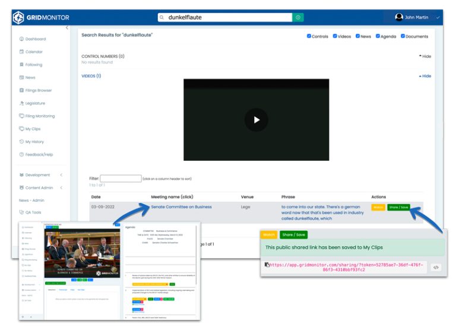Click the GridMonitor logo icon
456x333 pixels.
tap(18, 17)
